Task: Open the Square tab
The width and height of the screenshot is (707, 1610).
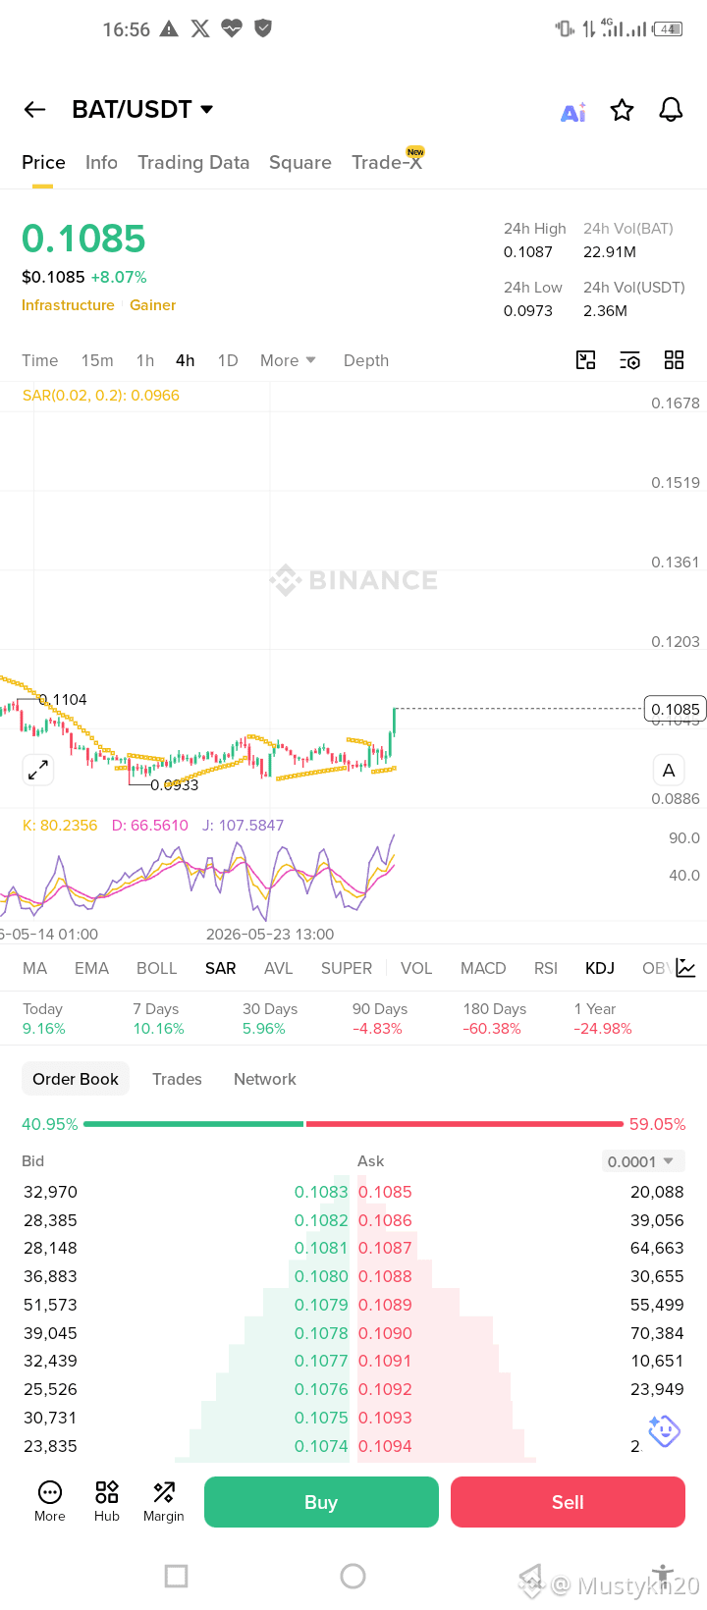Action: click(x=300, y=163)
